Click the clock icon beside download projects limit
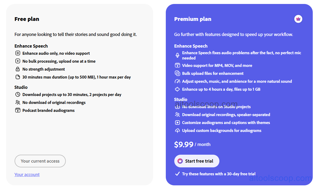The width and height of the screenshot is (317, 188). (18, 94)
